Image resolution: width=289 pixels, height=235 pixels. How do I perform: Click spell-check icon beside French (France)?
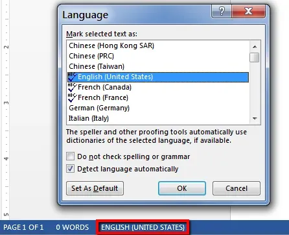click(x=72, y=97)
